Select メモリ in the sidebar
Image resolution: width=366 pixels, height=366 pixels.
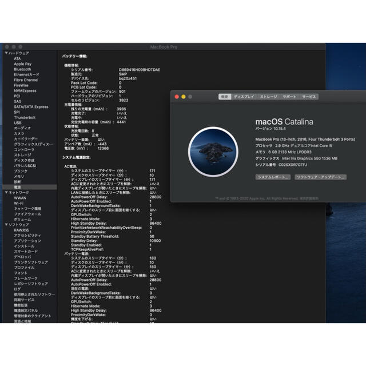[19, 177]
